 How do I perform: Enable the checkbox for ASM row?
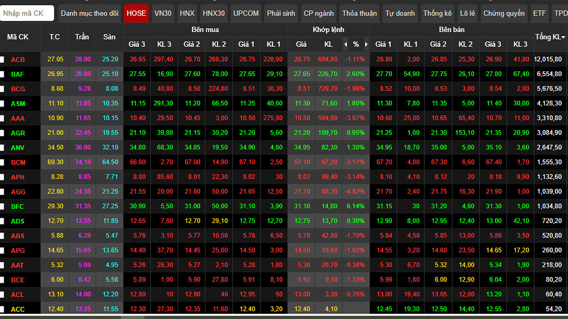2,103
